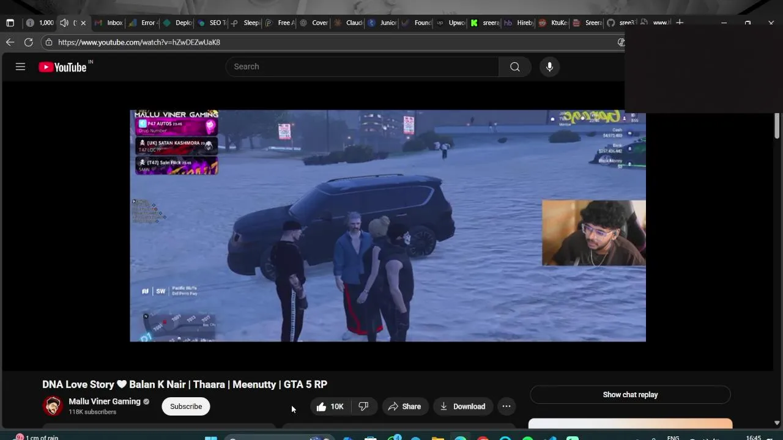The height and width of the screenshot is (440, 783).
Task: Switch to the Sleepi tab
Action: (245, 23)
